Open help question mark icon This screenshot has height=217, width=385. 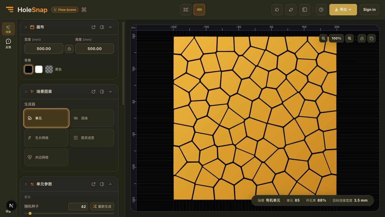(321, 10)
